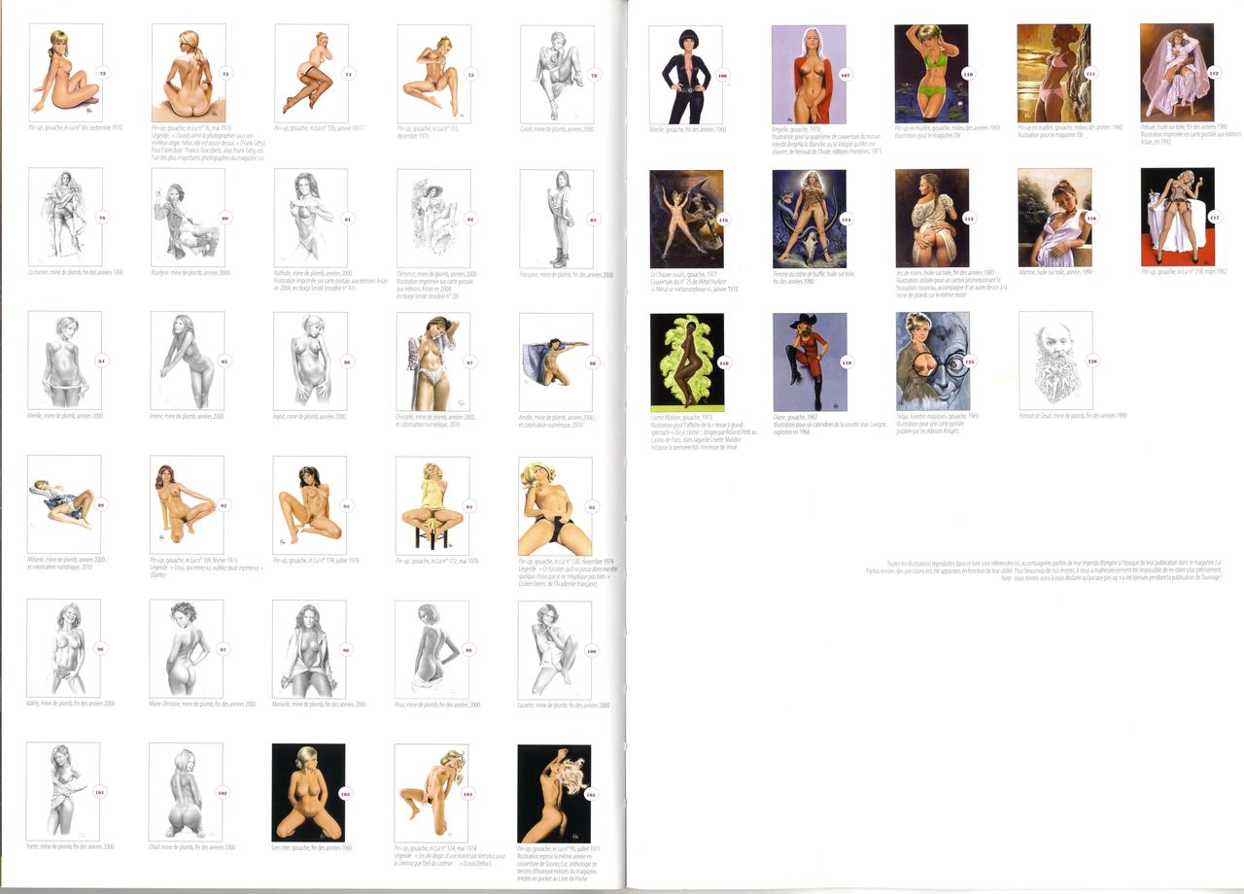Select the 112 marker on the bridal illustration
Viewport: 1244px width, 894px height.
coord(1214,73)
